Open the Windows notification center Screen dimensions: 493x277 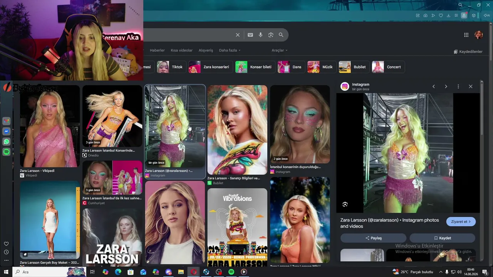pyautogui.click(x=485, y=272)
